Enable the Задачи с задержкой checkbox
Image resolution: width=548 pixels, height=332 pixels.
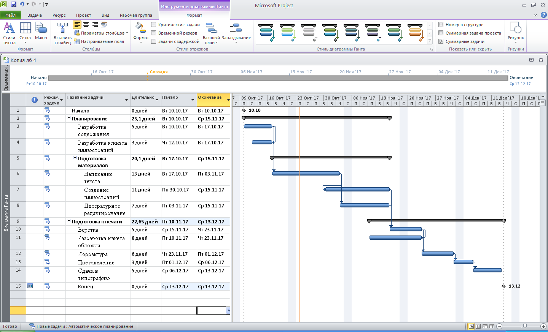point(153,41)
